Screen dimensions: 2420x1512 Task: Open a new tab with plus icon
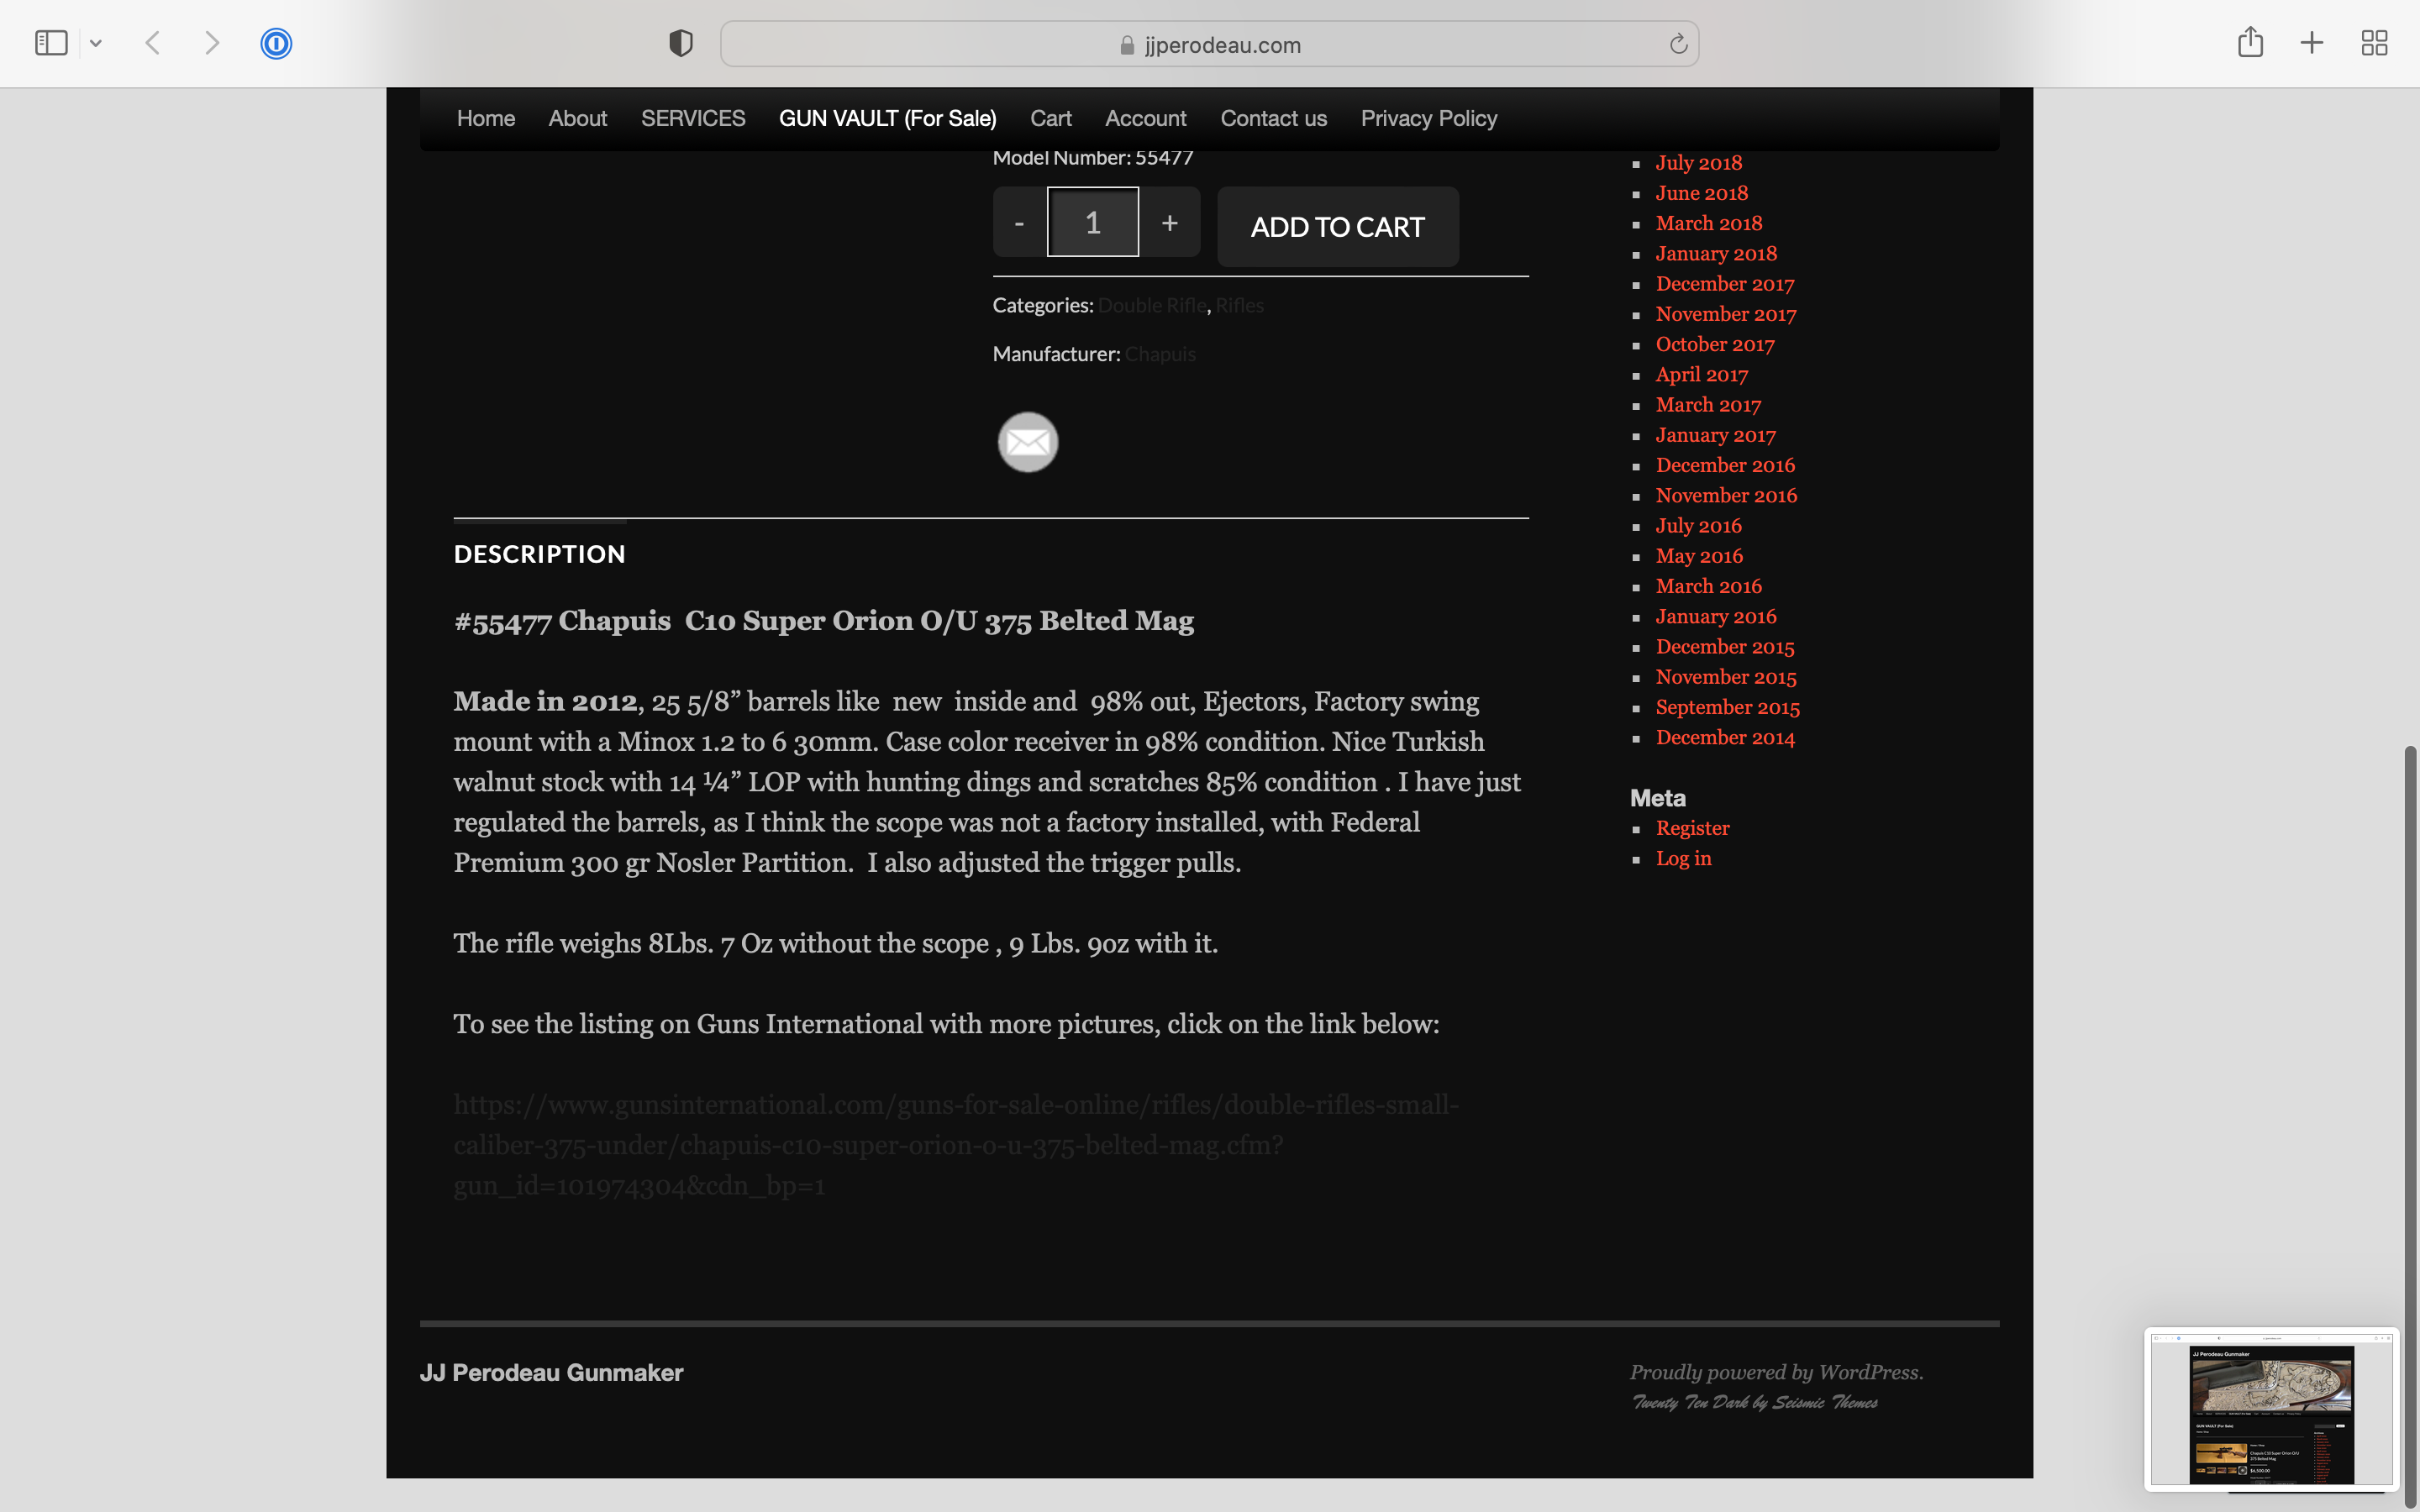click(2312, 43)
